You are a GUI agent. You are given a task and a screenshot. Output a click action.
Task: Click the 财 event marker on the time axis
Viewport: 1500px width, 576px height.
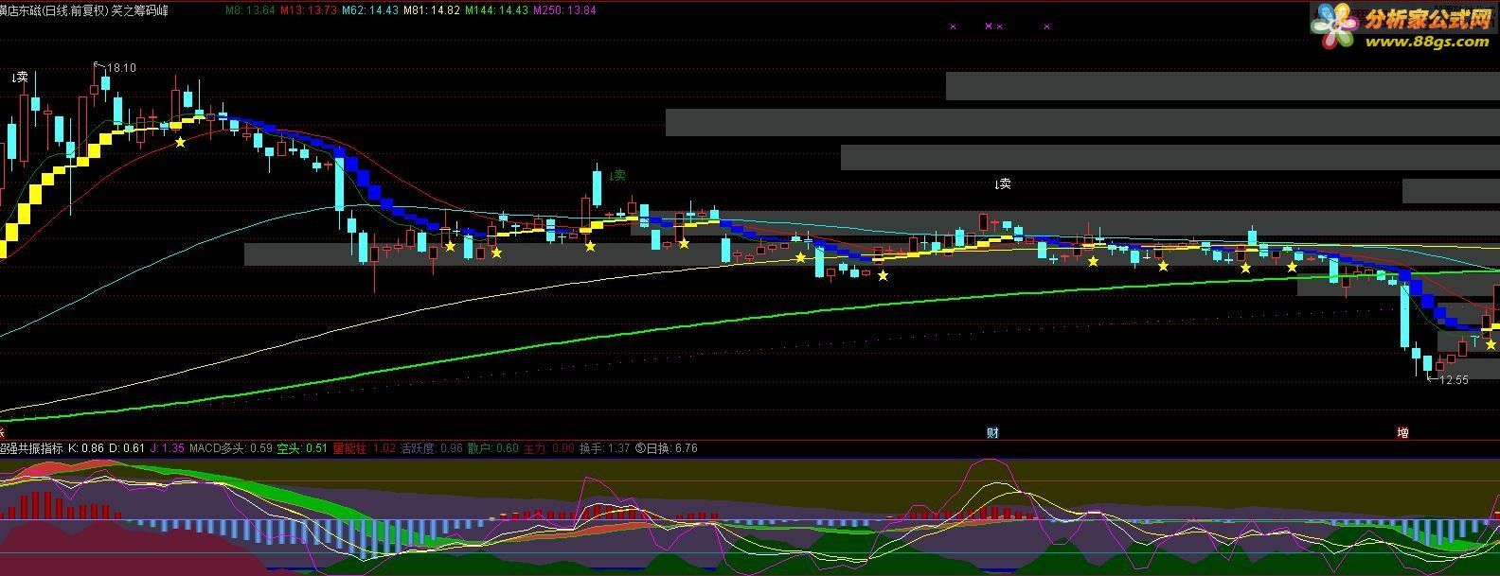pos(992,433)
